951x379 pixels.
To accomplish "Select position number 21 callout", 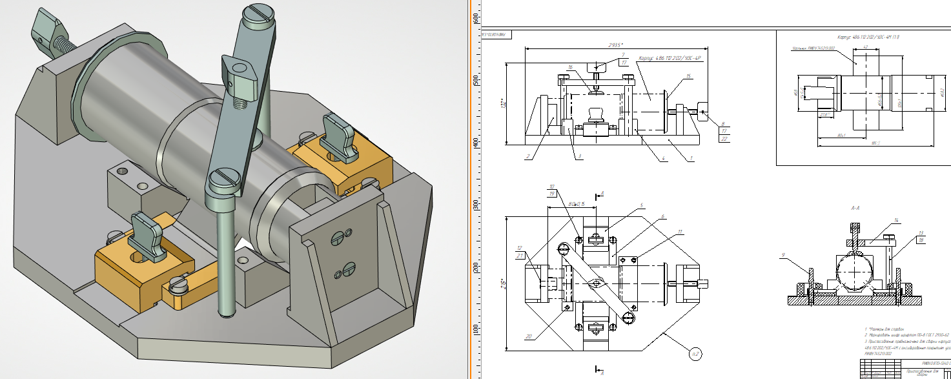I will pos(520,255).
